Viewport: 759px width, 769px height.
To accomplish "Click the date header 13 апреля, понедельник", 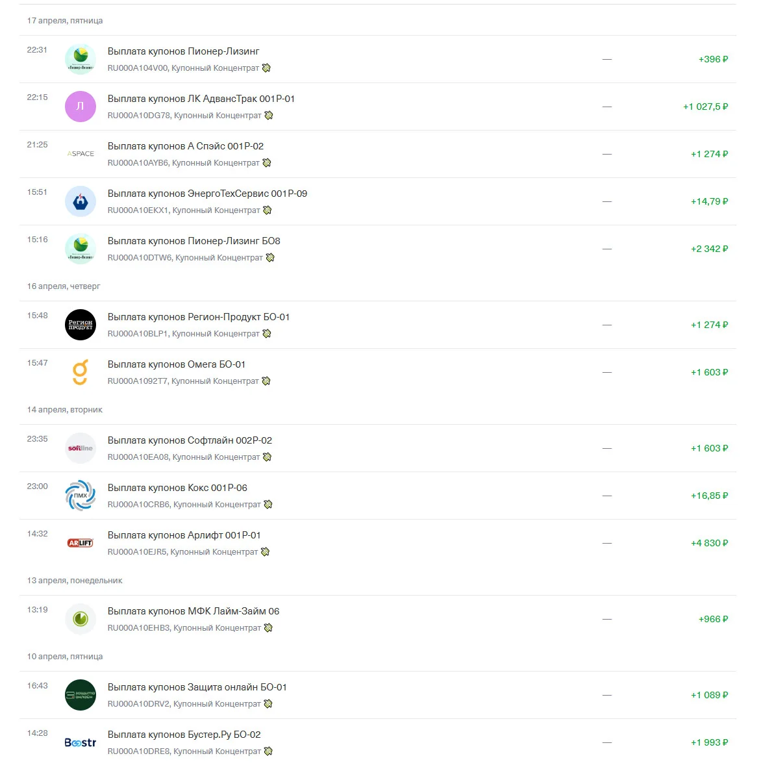I will click(75, 581).
